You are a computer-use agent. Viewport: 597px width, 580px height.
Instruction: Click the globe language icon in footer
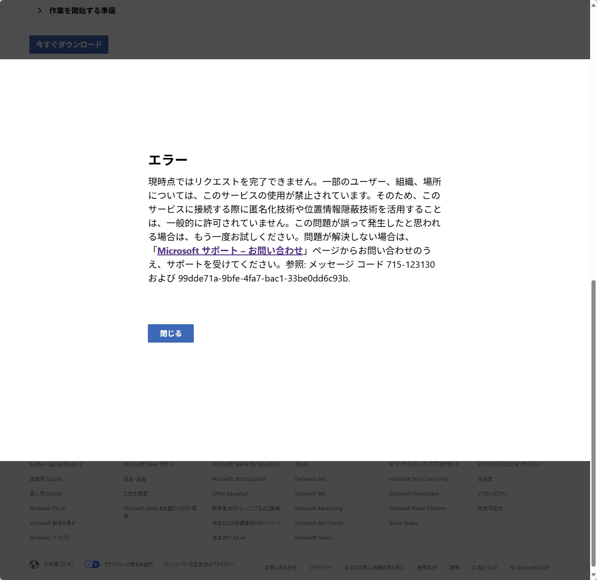coord(34,564)
